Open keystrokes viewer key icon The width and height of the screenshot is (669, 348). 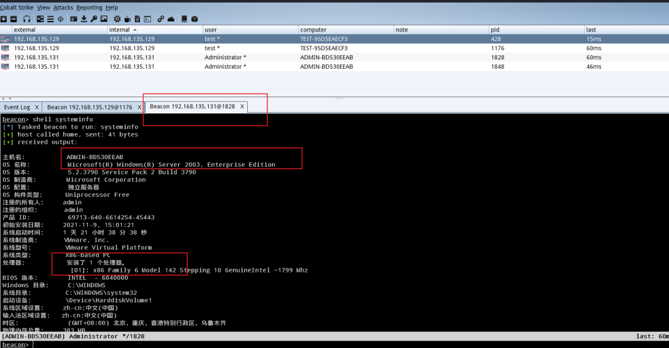[x=94, y=19]
